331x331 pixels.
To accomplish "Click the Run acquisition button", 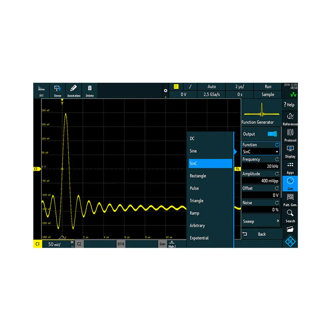I will coord(268,87).
